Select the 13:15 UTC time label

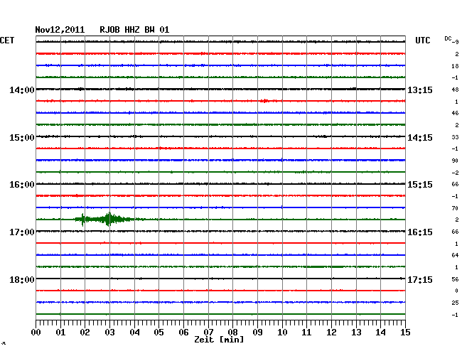[420, 90]
